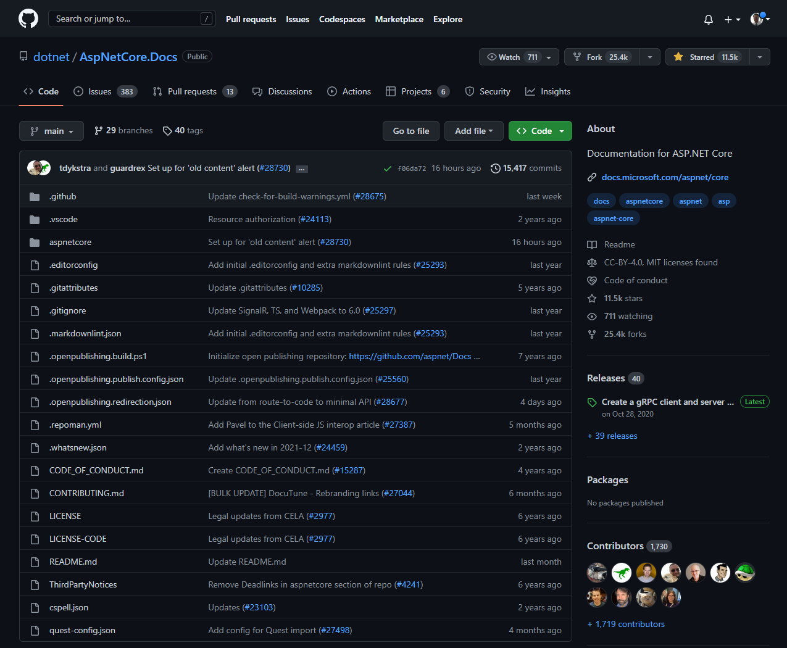Open the notifications bell
Image resolution: width=787 pixels, height=648 pixels.
709,20
